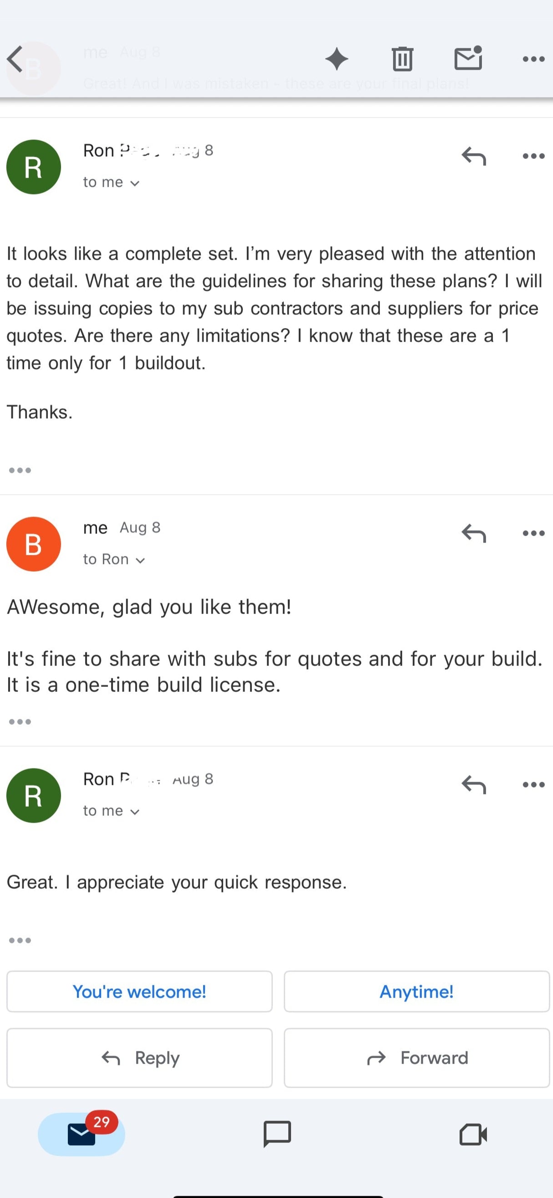The height and width of the screenshot is (1198, 553).
Task: Expand "to me" on Ron's last message
Action: (x=111, y=811)
